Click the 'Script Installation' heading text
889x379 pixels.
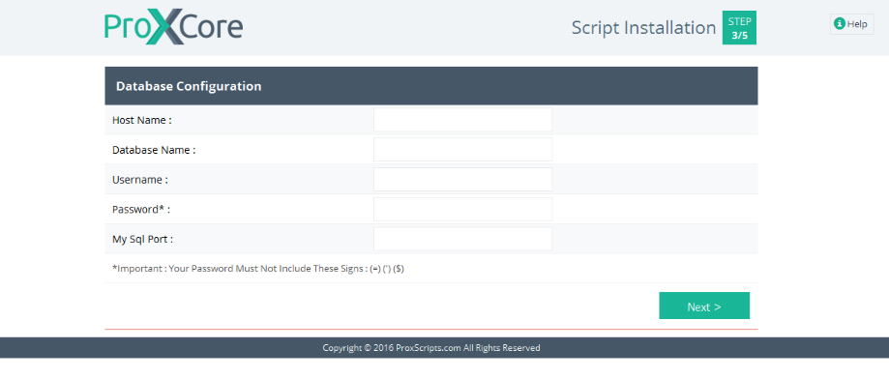pos(643,28)
